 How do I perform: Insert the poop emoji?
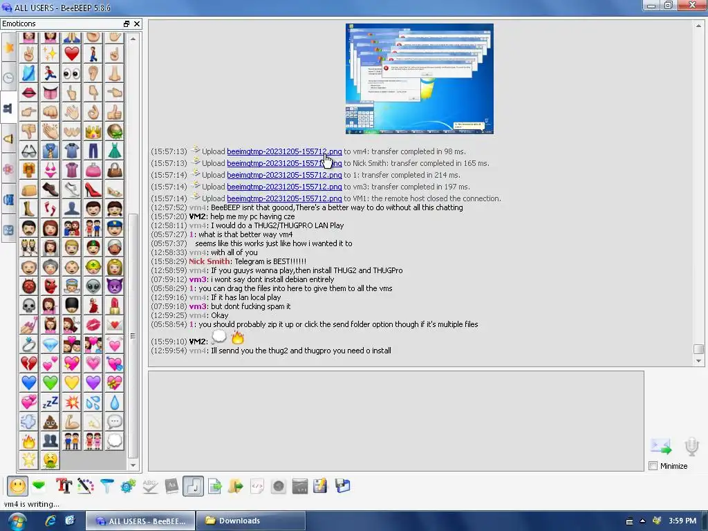coord(50,422)
